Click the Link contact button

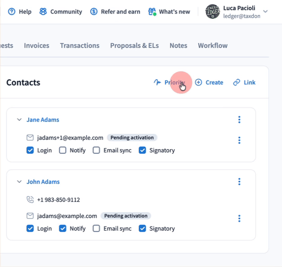[244, 82]
